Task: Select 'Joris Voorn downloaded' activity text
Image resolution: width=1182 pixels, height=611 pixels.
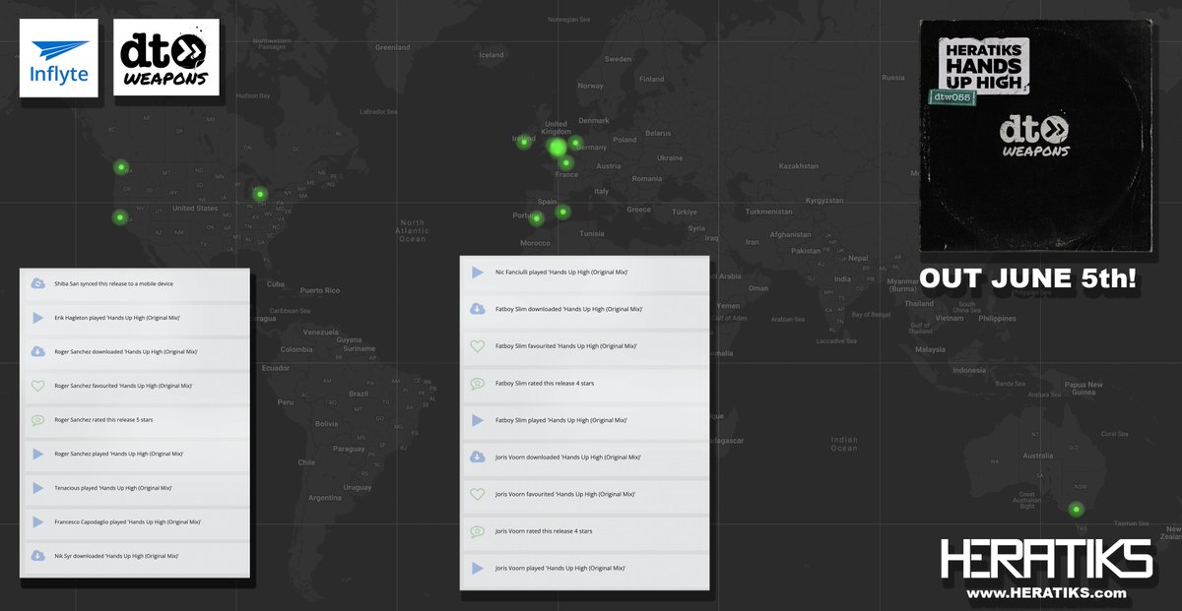Action: [568, 457]
